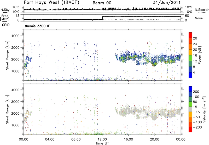The width and height of the screenshot is (209, 145).
Task: Click the '12:00' time axis tick label
Action: (102, 140)
